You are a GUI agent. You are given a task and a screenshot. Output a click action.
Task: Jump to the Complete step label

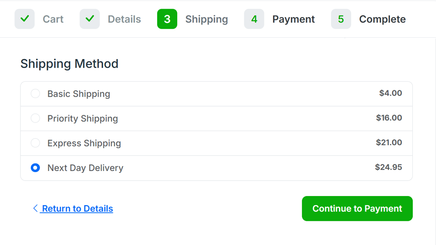click(x=382, y=19)
